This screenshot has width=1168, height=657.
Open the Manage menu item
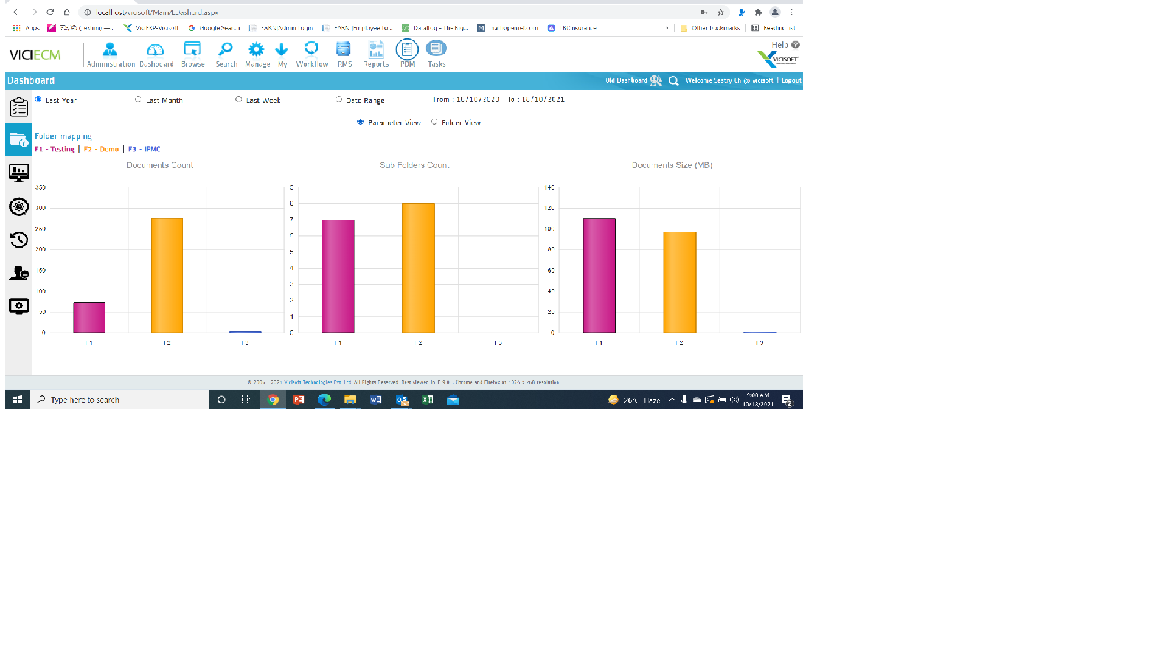tap(257, 54)
